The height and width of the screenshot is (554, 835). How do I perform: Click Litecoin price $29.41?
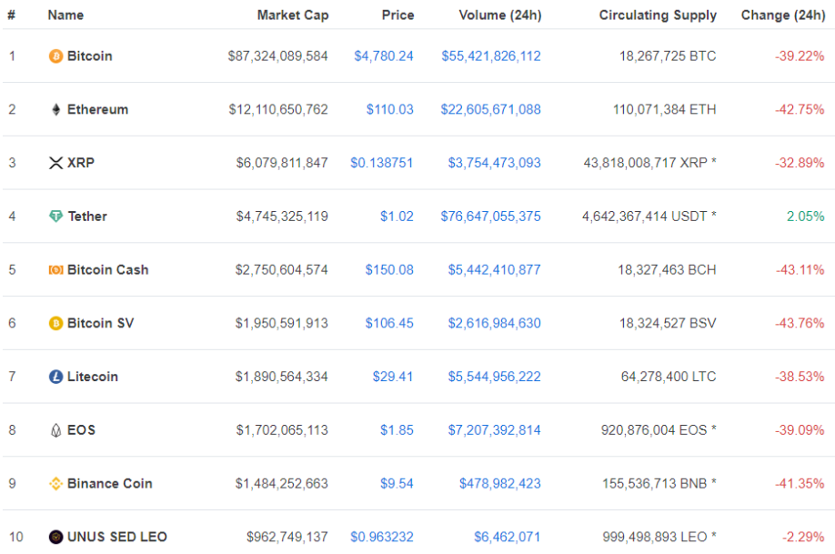392,376
